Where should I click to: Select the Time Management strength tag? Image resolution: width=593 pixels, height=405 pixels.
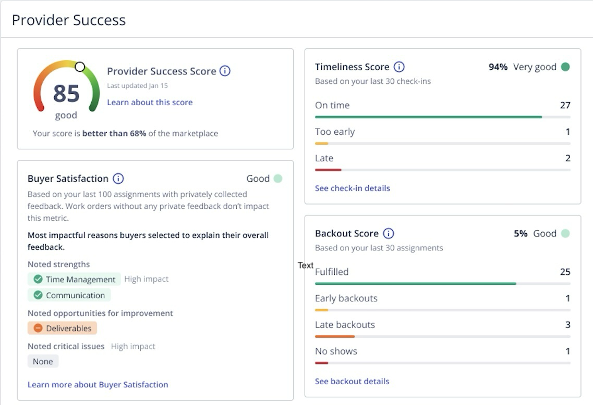coord(74,280)
